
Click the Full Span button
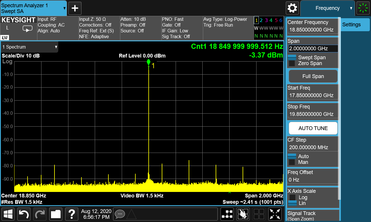point(313,76)
